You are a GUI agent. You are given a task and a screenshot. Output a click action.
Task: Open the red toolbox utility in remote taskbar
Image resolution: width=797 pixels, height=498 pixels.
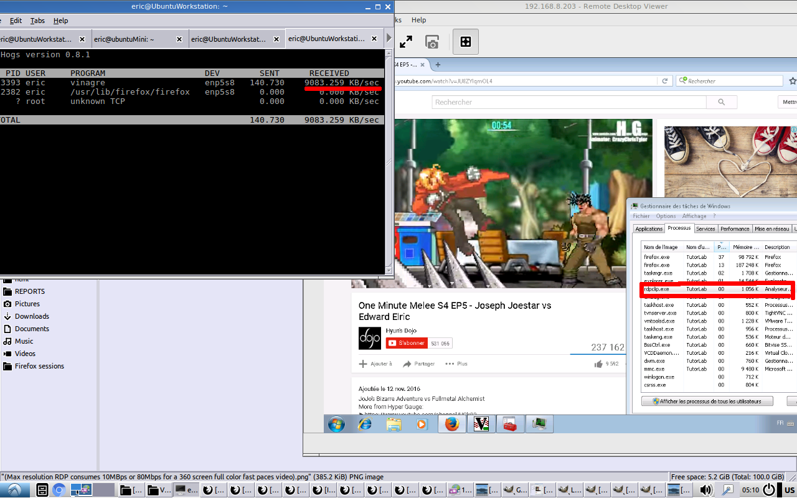coord(510,424)
